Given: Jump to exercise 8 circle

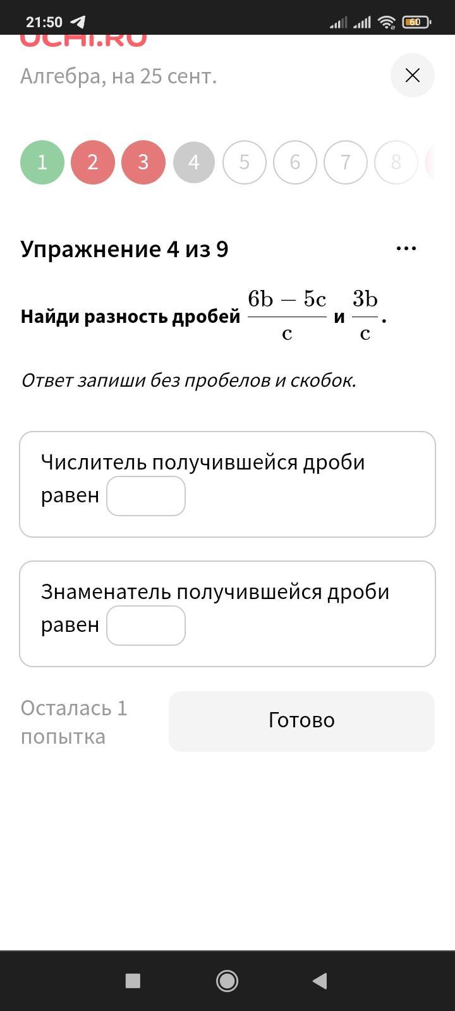Looking at the screenshot, I should pyautogui.click(x=396, y=162).
